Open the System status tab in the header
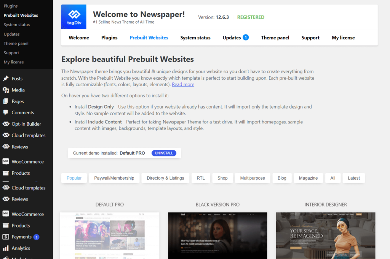Image resolution: width=390 pixels, height=259 pixels. click(x=195, y=38)
